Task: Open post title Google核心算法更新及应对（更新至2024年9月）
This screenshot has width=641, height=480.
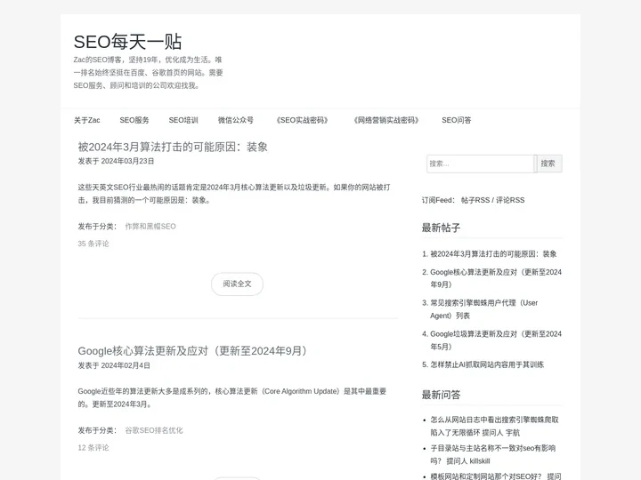Action: [x=192, y=351]
